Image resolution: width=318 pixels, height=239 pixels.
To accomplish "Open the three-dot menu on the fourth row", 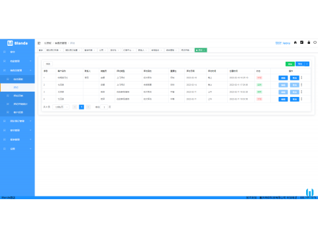I will point(301,99).
